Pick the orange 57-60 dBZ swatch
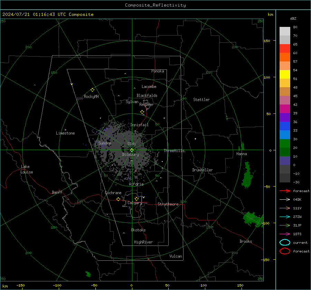Image resolution: width=311 pixels, height=290 pixels. pos(285,57)
